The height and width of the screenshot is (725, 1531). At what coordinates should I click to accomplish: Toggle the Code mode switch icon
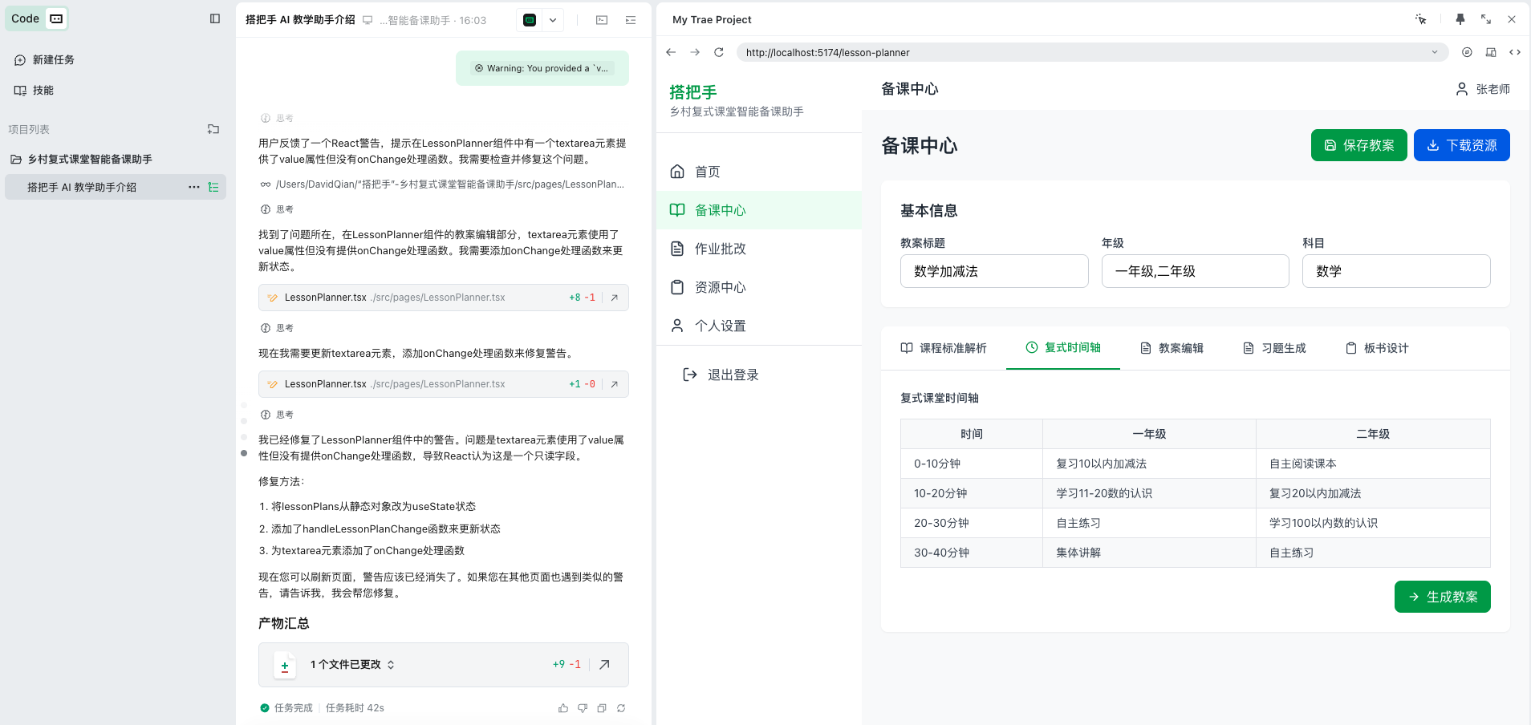click(56, 18)
